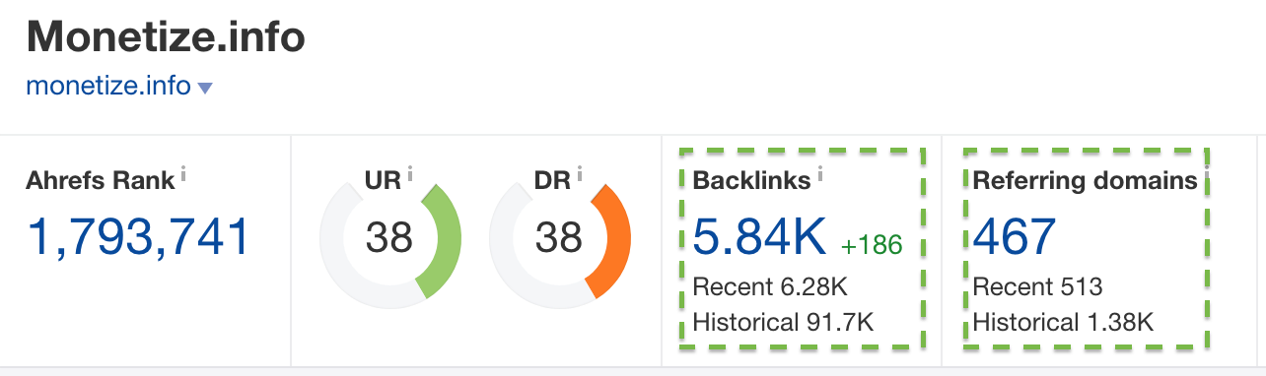Click the Ahrefs Rank info icon
Viewport: 1266px width, 376px height.
pos(183,174)
